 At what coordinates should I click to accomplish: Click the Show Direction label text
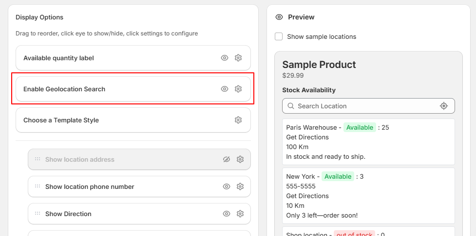coord(68,214)
